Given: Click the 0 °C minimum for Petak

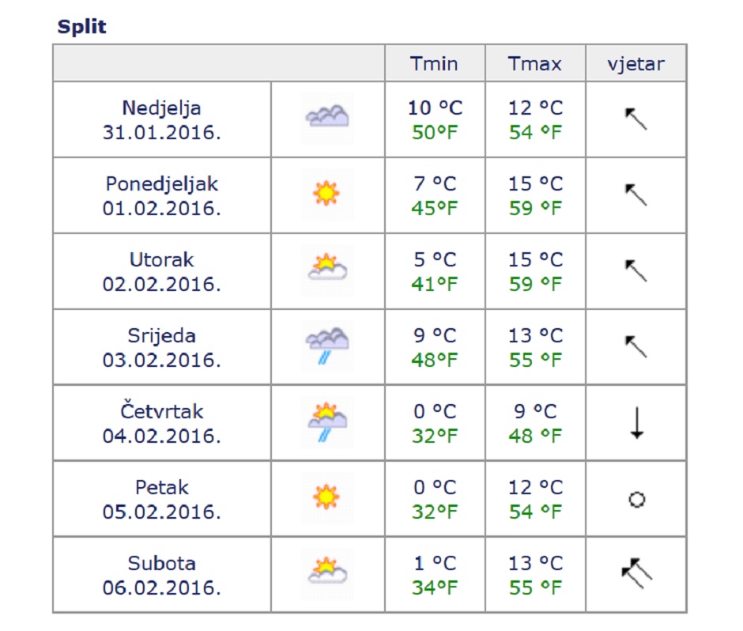Looking at the screenshot, I should tap(435, 487).
